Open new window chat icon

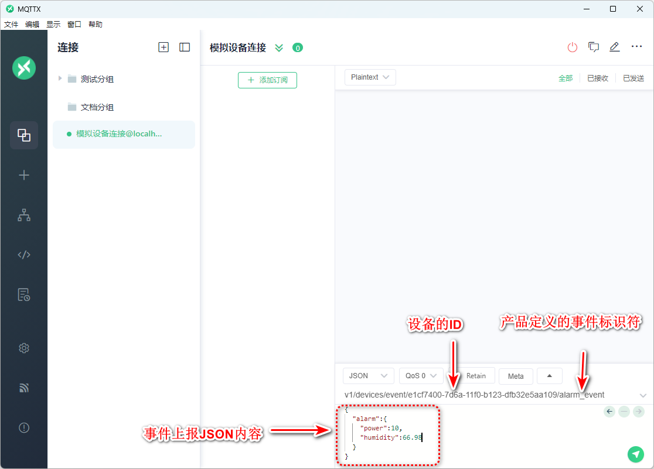pos(594,47)
